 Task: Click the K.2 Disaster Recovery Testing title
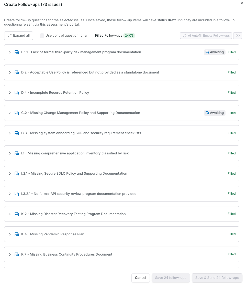[73, 214]
